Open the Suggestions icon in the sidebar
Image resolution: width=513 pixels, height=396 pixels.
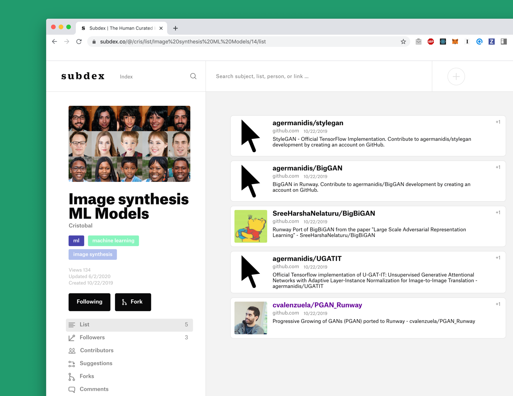pyautogui.click(x=72, y=363)
